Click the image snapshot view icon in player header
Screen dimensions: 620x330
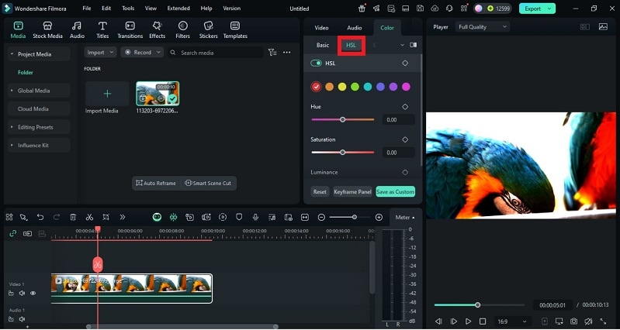(x=603, y=27)
